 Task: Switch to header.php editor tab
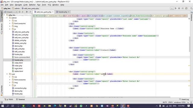pyautogui.click(x=63, y=12)
